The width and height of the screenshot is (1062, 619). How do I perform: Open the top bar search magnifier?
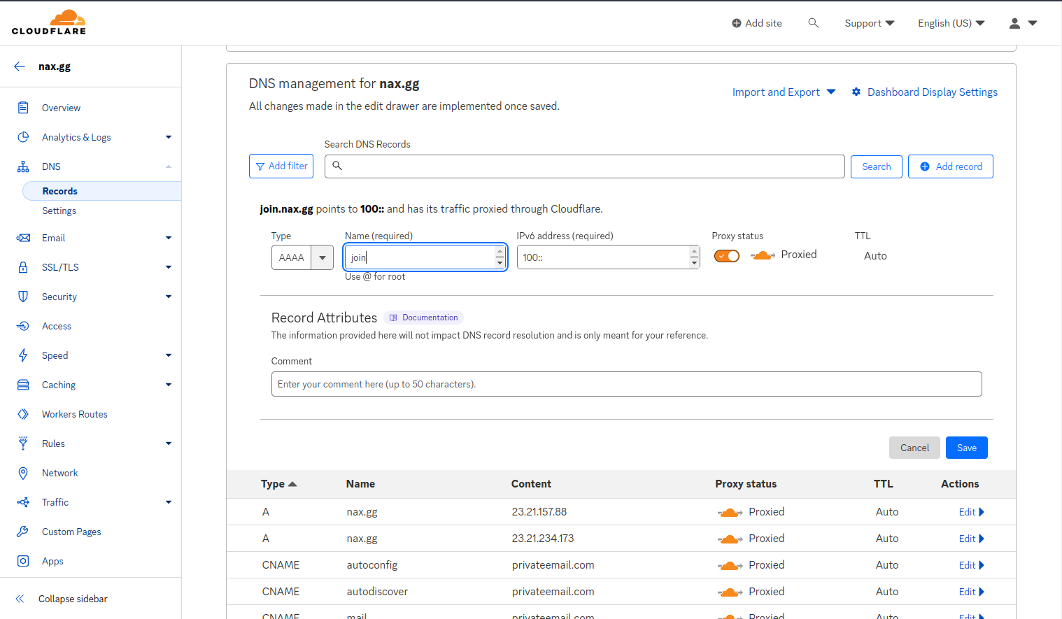(813, 22)
